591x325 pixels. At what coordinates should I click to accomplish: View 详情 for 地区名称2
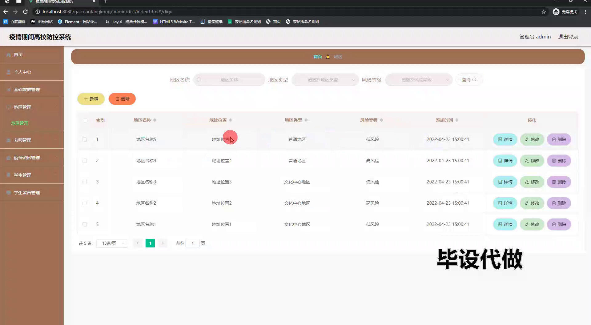(x=505, y=203)
